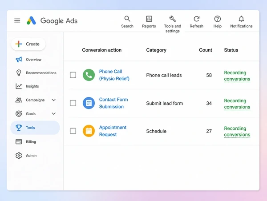
Task: Select the Contact Form Submission checkbox
Action: coord(73,103)
